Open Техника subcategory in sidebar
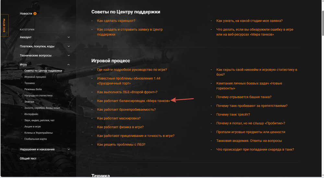 coord(29,83)
